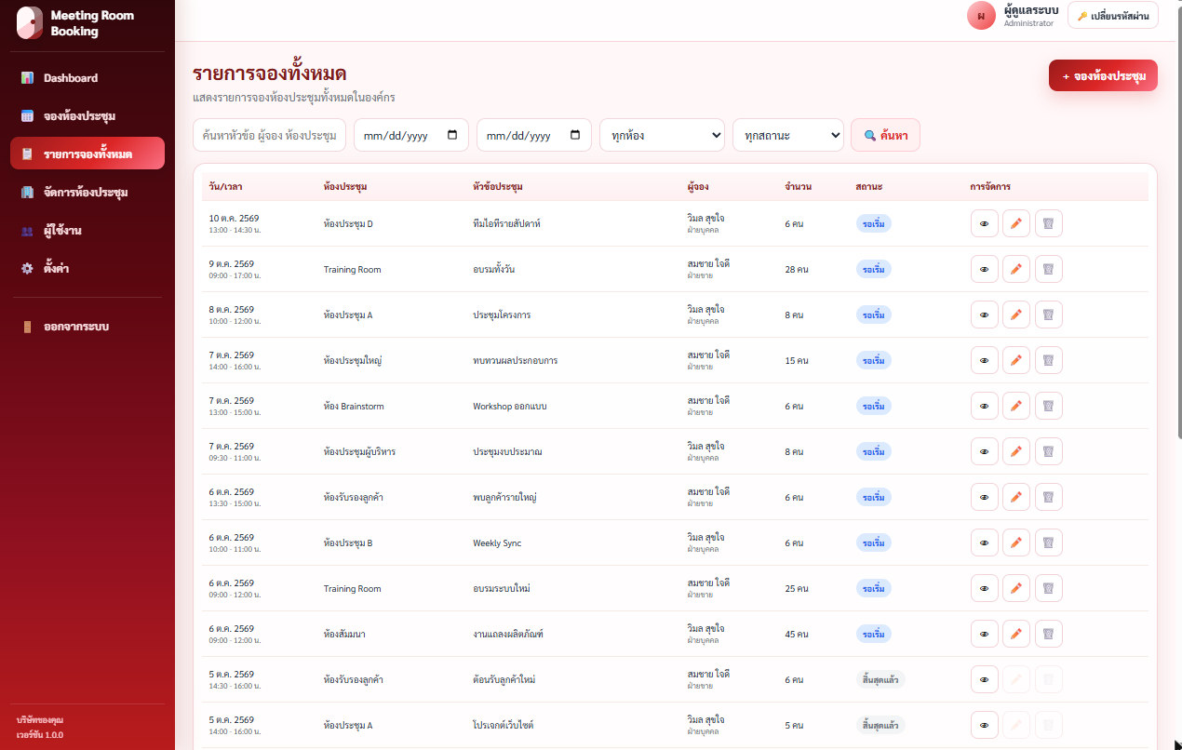
Task: Click the administrator avatar icon
Action: pos(981,16)
